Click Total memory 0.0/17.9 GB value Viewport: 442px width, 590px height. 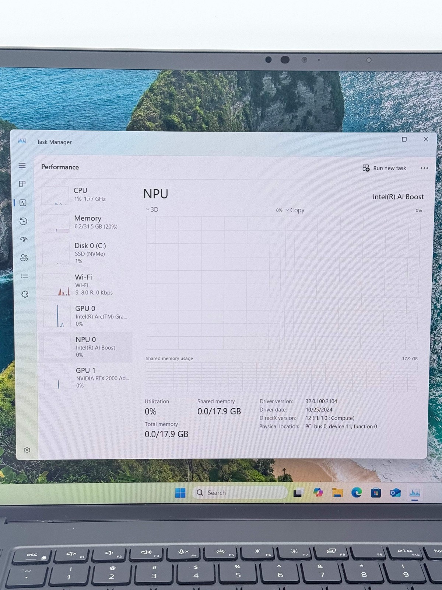166,434
